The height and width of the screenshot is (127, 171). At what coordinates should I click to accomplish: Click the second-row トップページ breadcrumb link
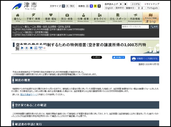(x=17, y=32)
